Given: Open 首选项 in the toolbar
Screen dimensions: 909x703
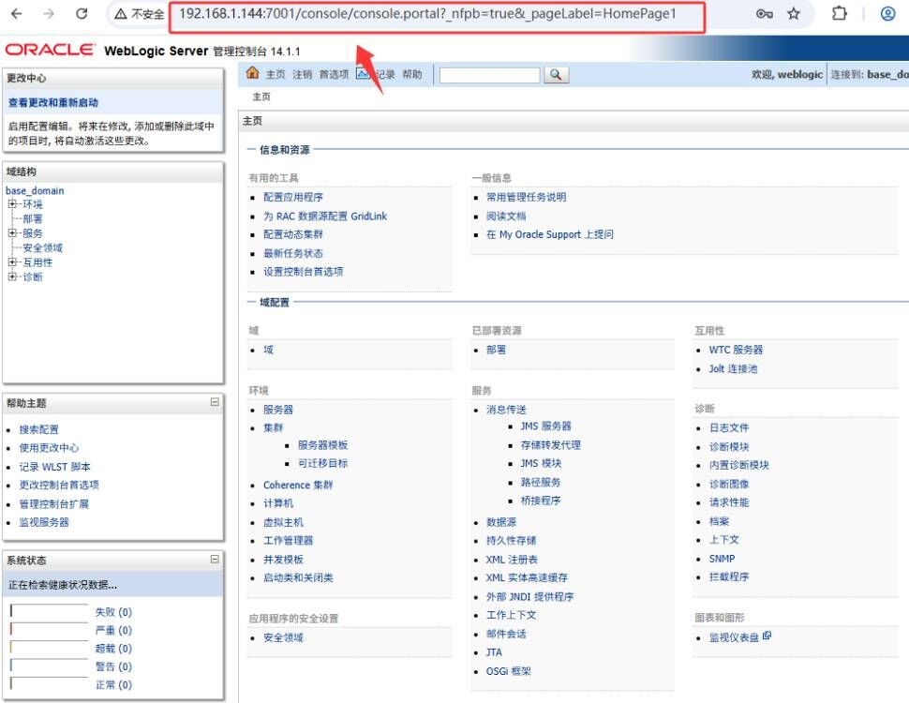Looking at the screenshot, I should tap(334, 74).
